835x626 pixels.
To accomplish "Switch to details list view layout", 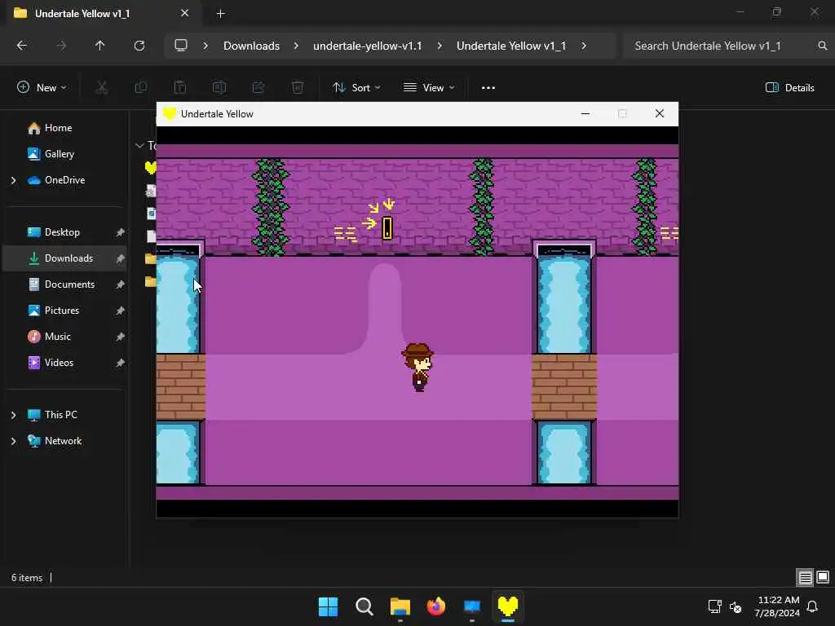I will pos(805,578).
